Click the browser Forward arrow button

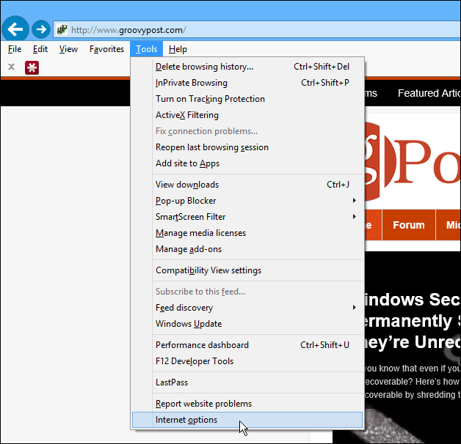click(x=41, y=29)
